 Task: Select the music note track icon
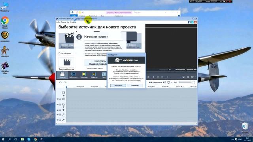pos(63,114)
